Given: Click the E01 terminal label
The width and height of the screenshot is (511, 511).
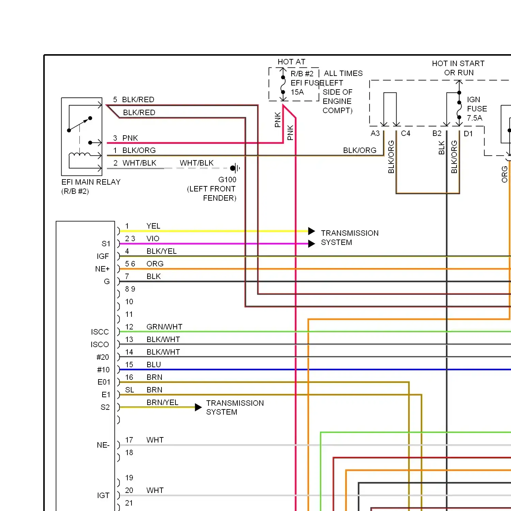Looking at the screenshot, I should point(104,382).
